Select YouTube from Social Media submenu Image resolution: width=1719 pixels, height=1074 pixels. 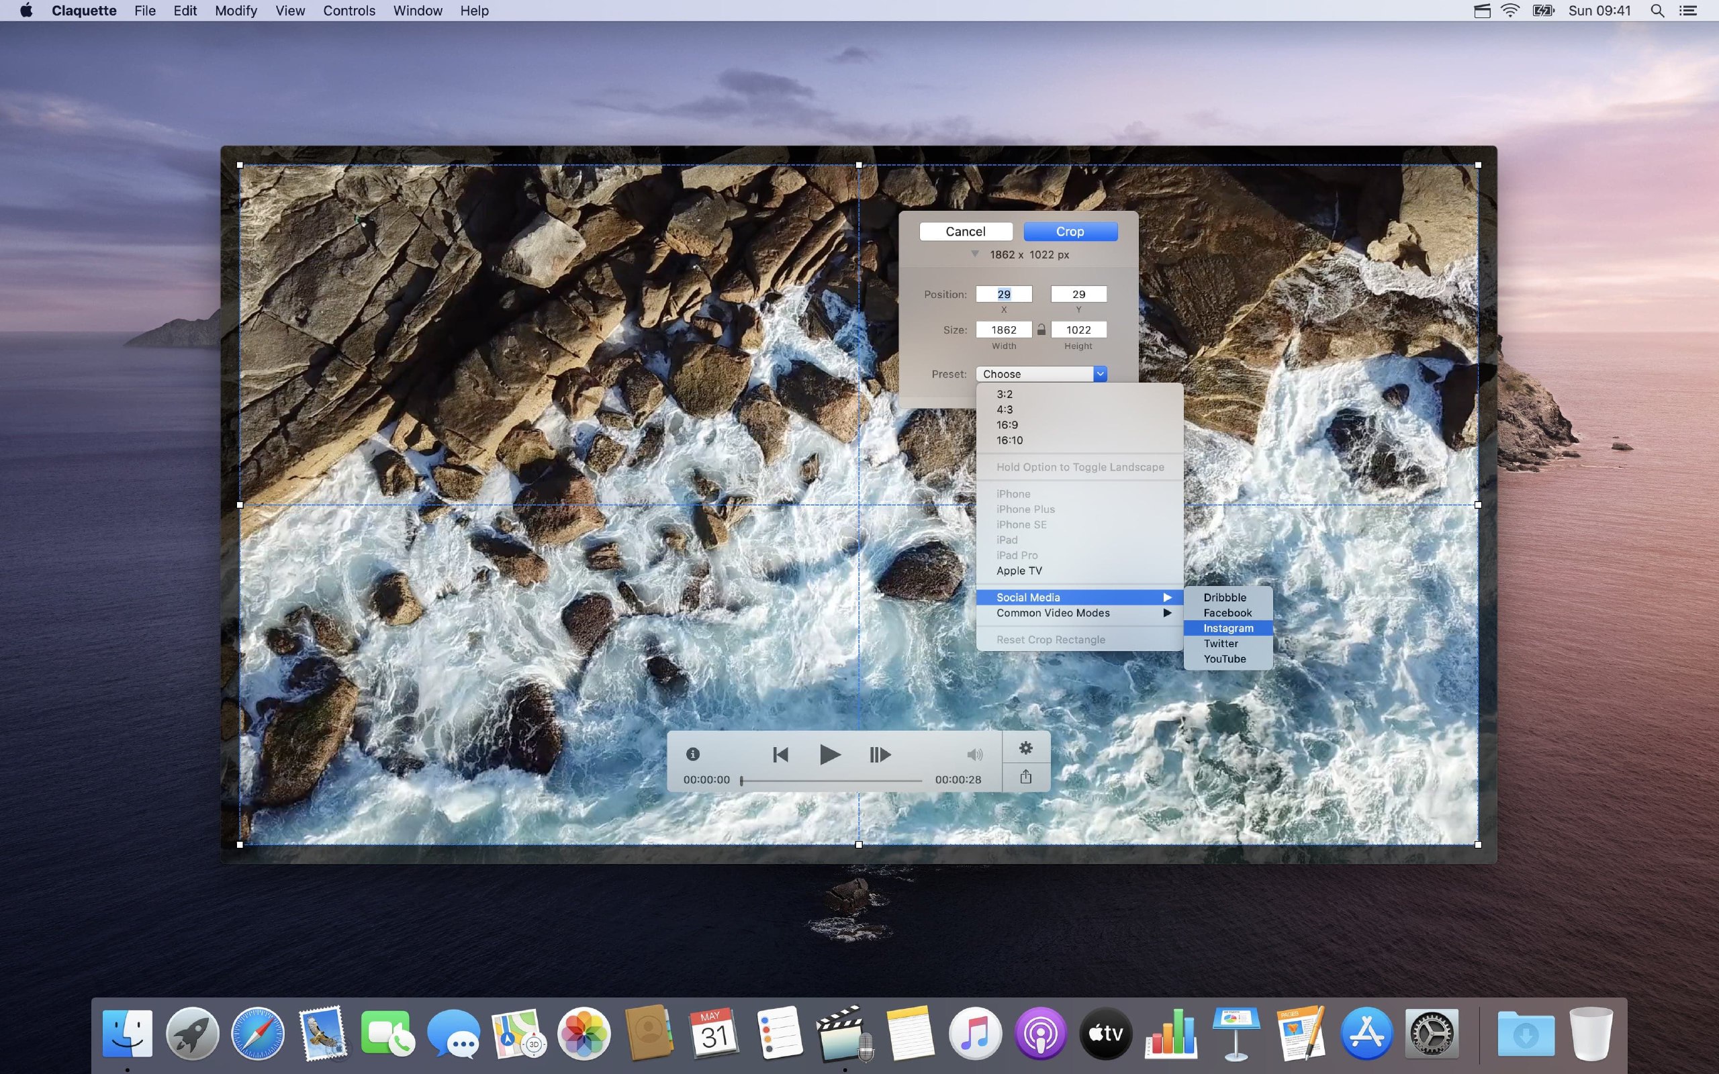pos(1224,658)
